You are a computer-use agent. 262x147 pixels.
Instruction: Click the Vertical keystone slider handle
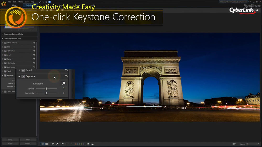pos(46,89)
